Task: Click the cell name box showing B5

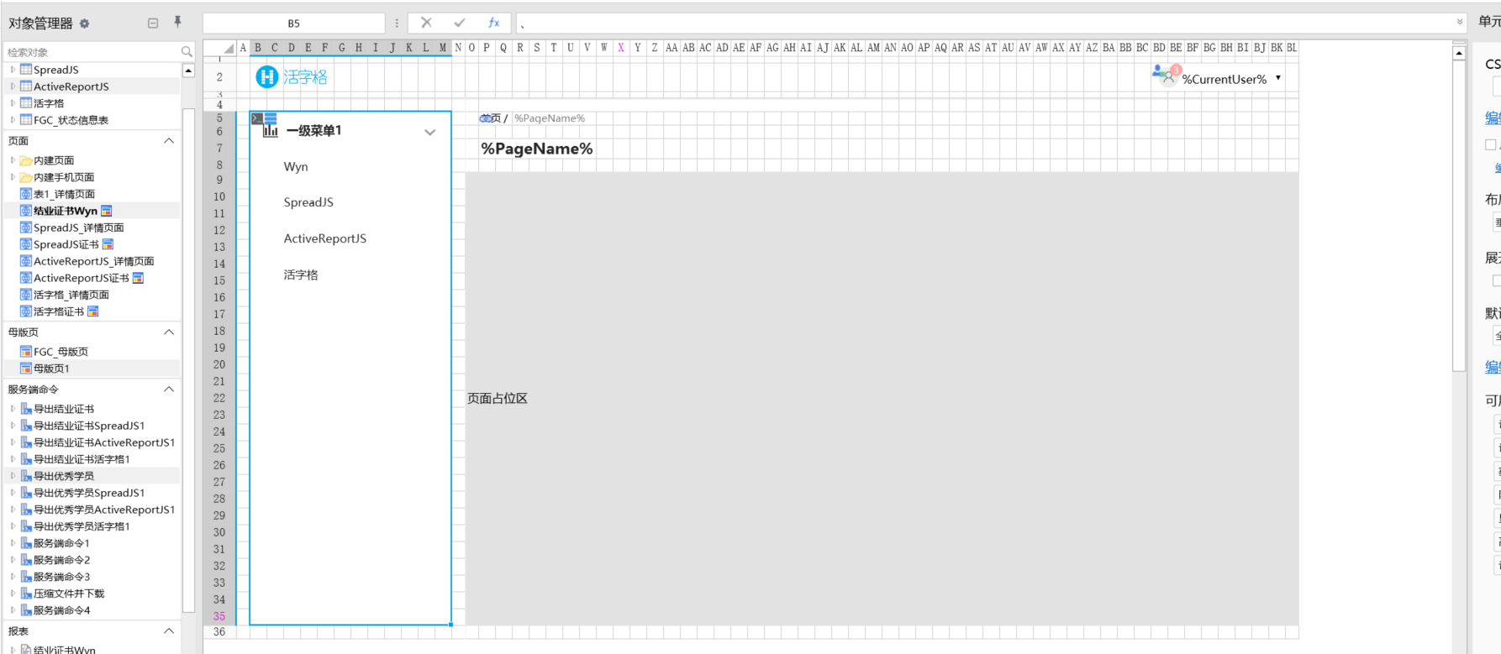Action: click(x=293, y=24)
